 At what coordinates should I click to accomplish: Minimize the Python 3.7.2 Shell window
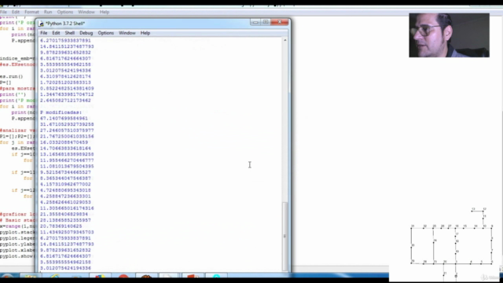pyautogui.click(x=255, y=22)
